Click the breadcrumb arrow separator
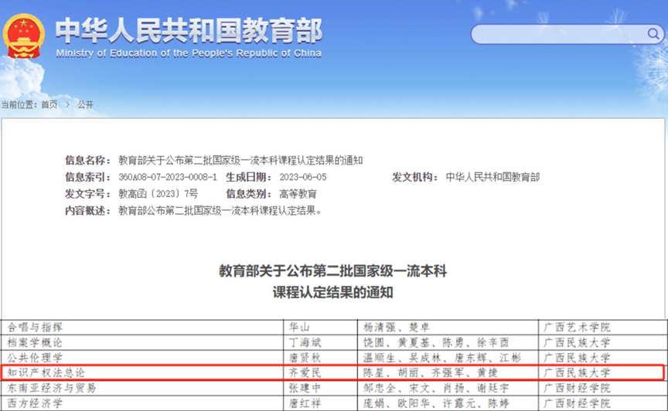Screen dimensions: 668x411 67,104
